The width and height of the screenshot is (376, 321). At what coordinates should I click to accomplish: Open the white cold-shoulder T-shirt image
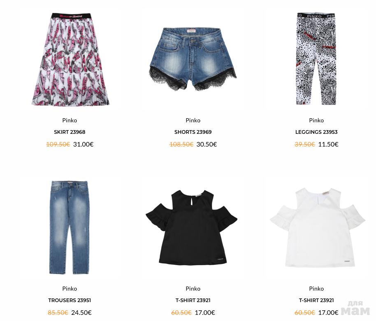click(x=317, y=227)
